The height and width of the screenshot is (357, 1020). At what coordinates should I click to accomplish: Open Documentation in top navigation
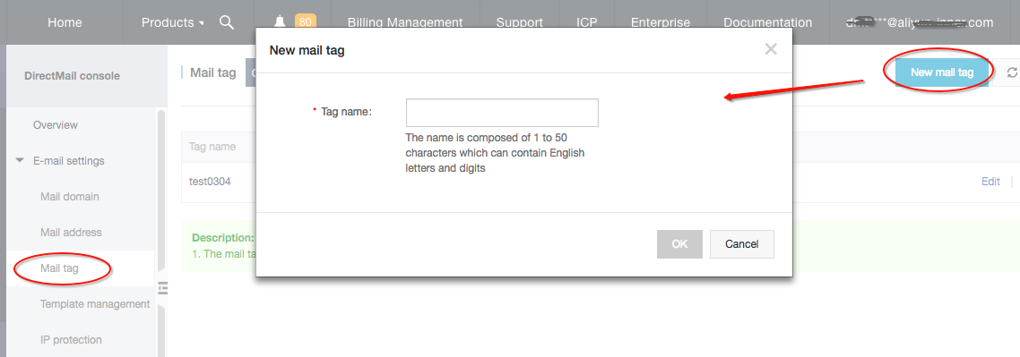[x=767, y=22]
